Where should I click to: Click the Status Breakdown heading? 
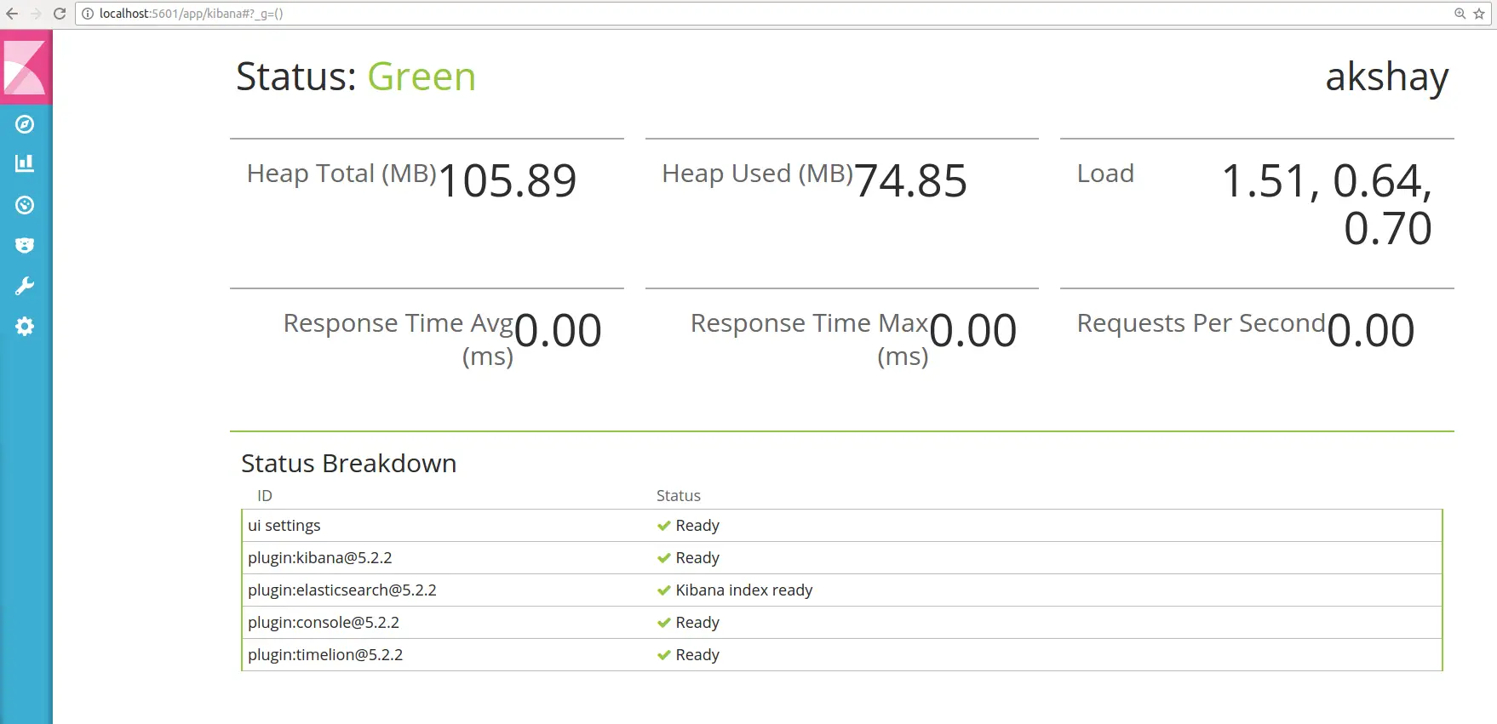pos(349,464)
